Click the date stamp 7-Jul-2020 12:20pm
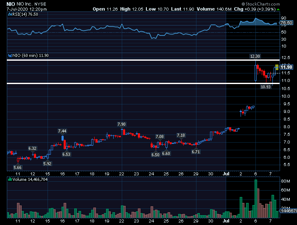 (27, 9)
